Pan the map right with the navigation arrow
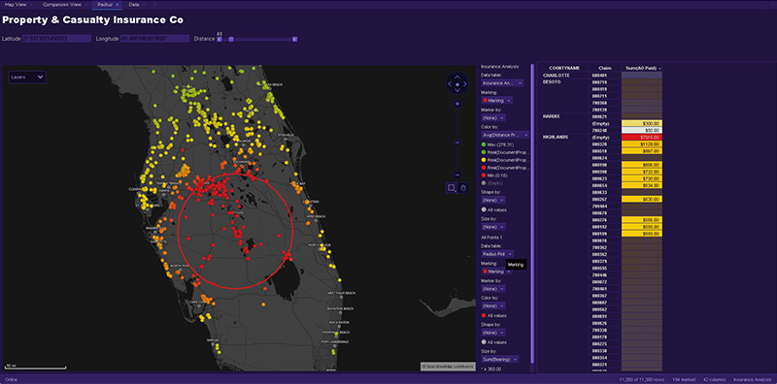This screenshot has height=384, width=777. point(464,84)
